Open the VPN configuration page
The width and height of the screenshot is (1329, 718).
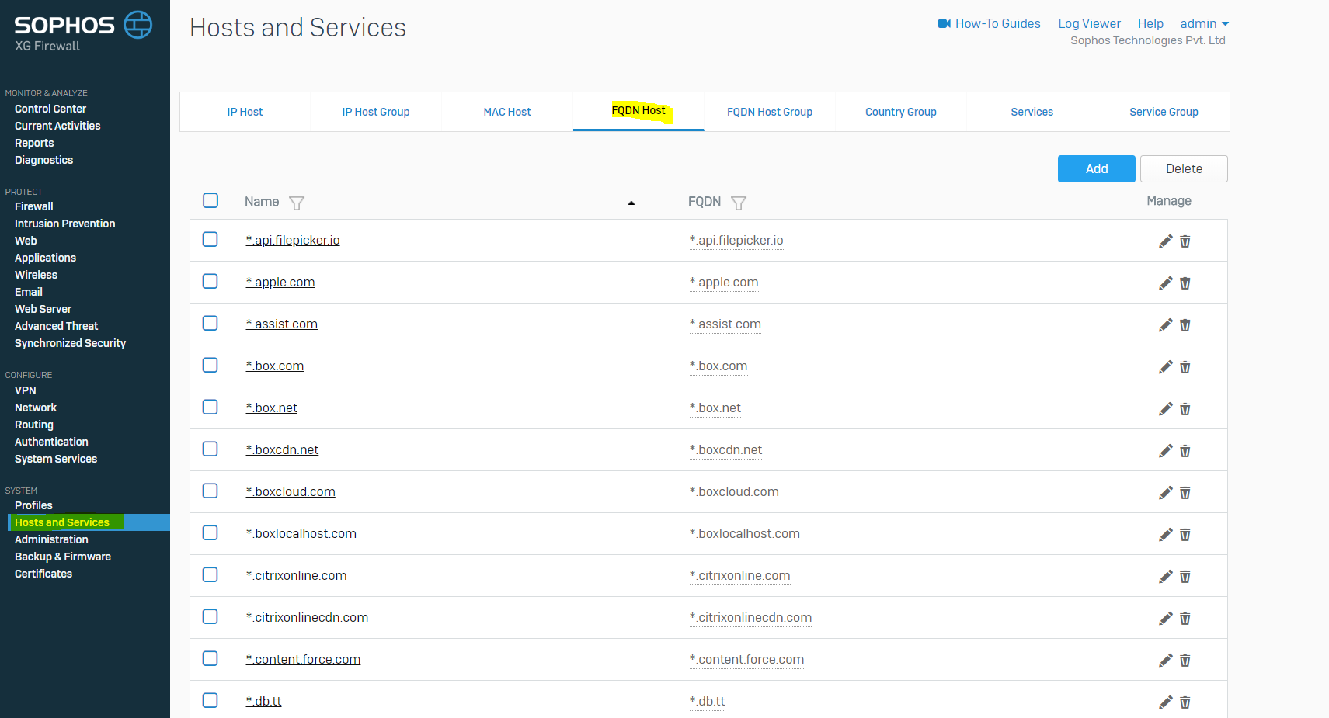click(26, 390)
